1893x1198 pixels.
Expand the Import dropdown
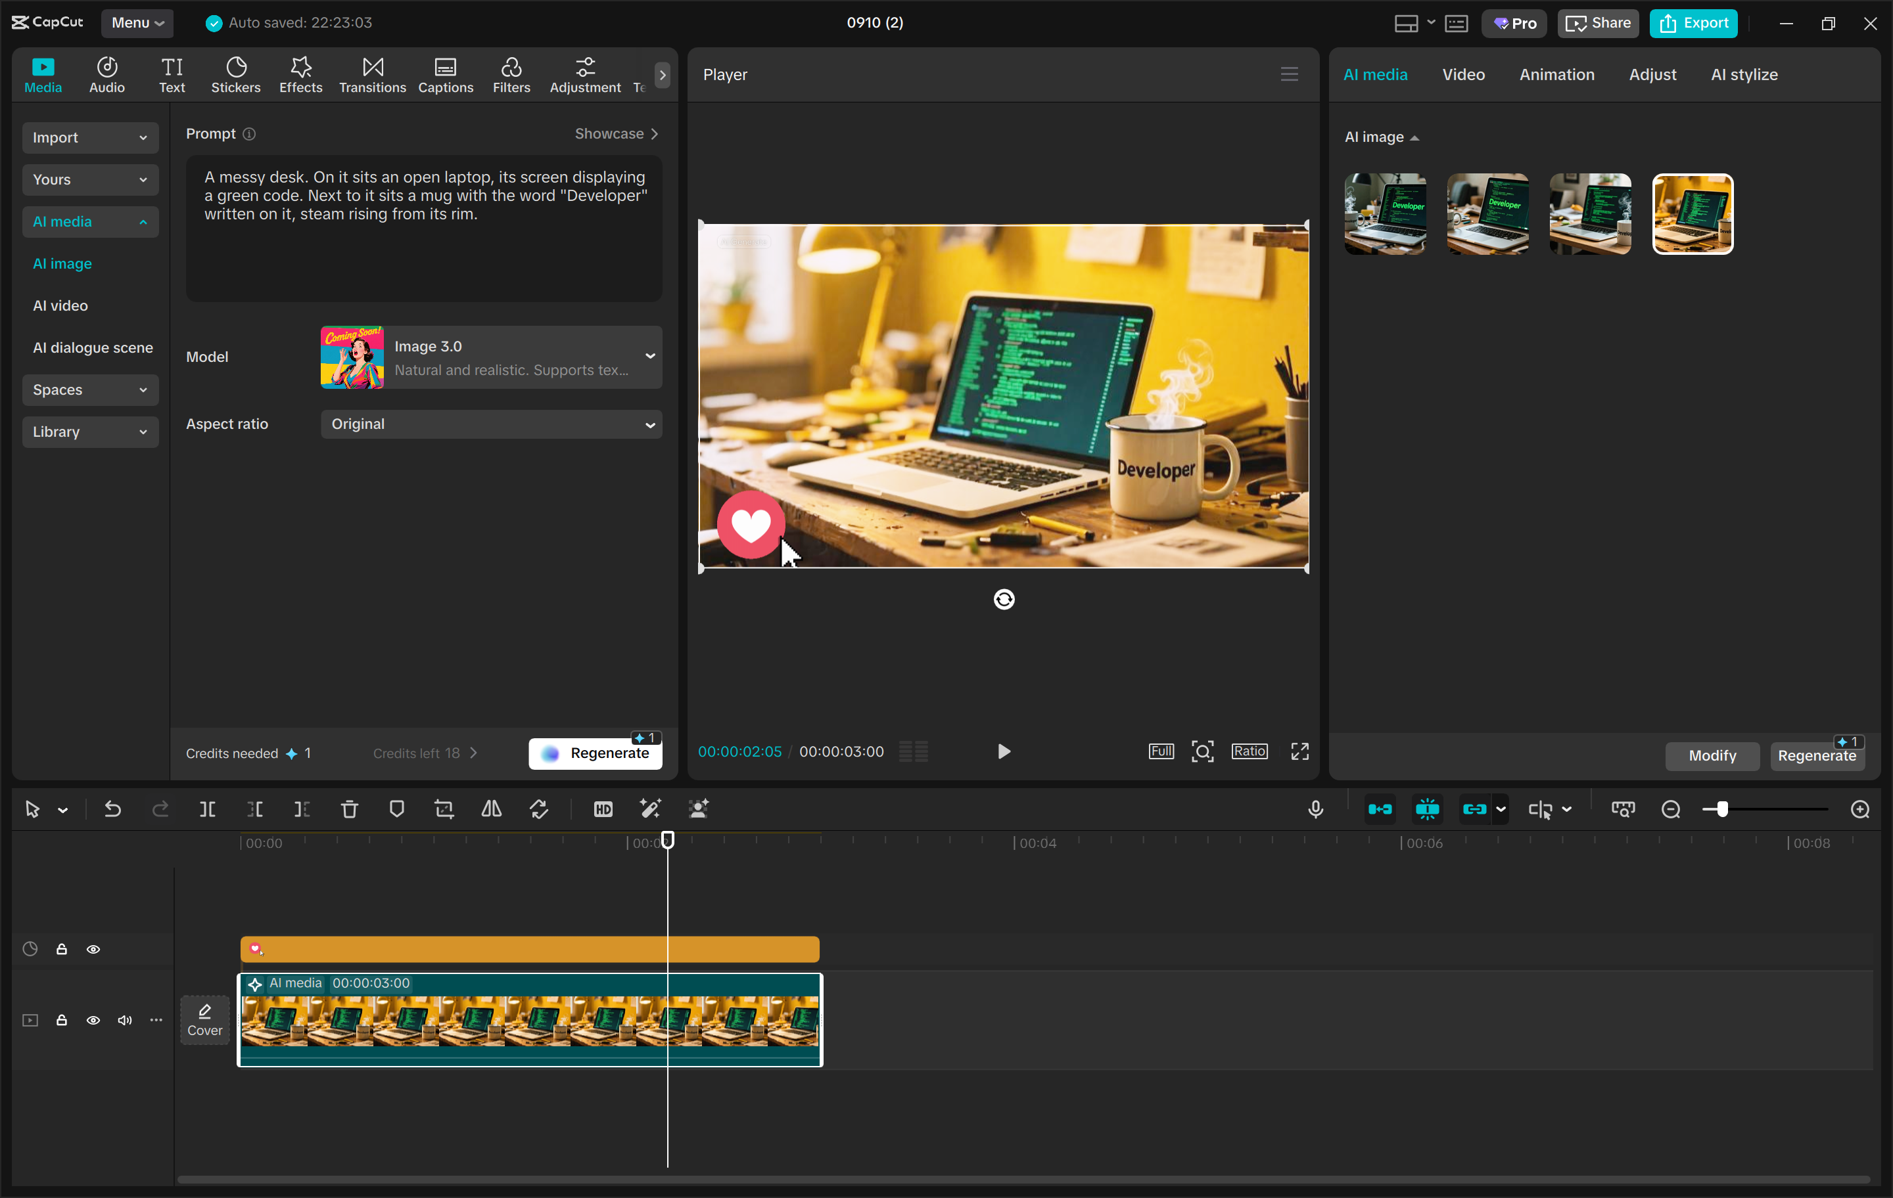(x=91, y=137)
